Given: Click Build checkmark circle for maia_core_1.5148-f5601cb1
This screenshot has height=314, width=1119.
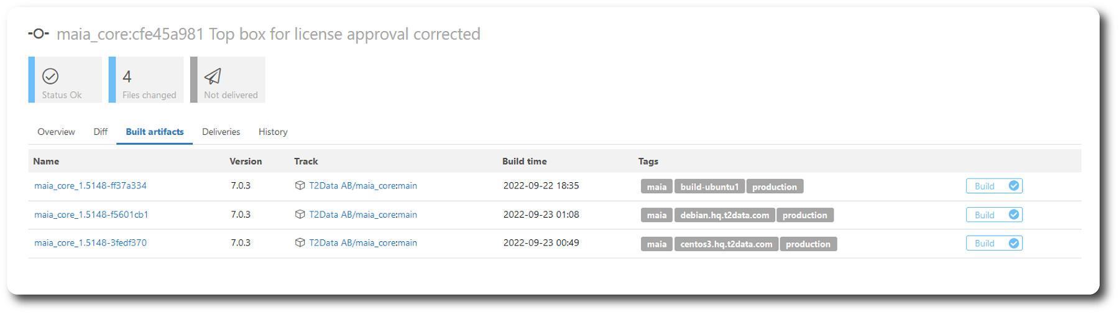Looking at the screenshot, I should pyautogui.click(x=1014, y=215).
